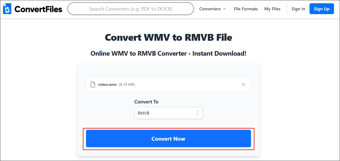This screenshot has height=161, width=340.
Task: Click the Sign Up button
Action: pos(321,9)
